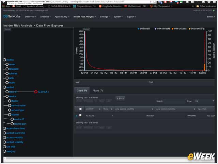The image size is (218, 164).
Task: Expand the table node circle
Action: [x=7, y=78]
